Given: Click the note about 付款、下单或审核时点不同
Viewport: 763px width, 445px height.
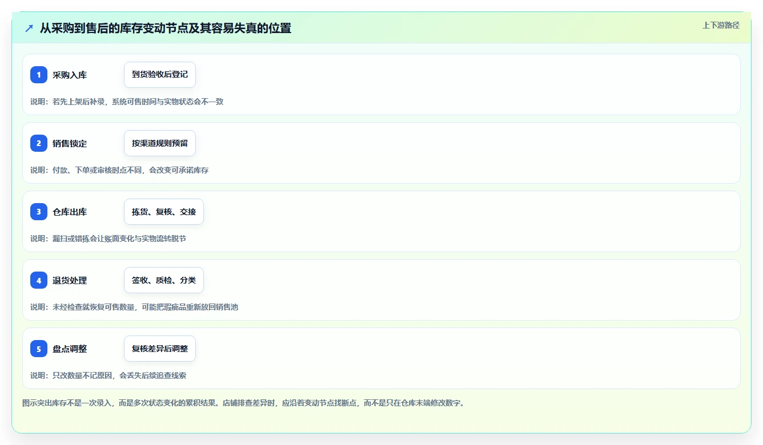Looking at the screenshot, I should click(119, 170).
